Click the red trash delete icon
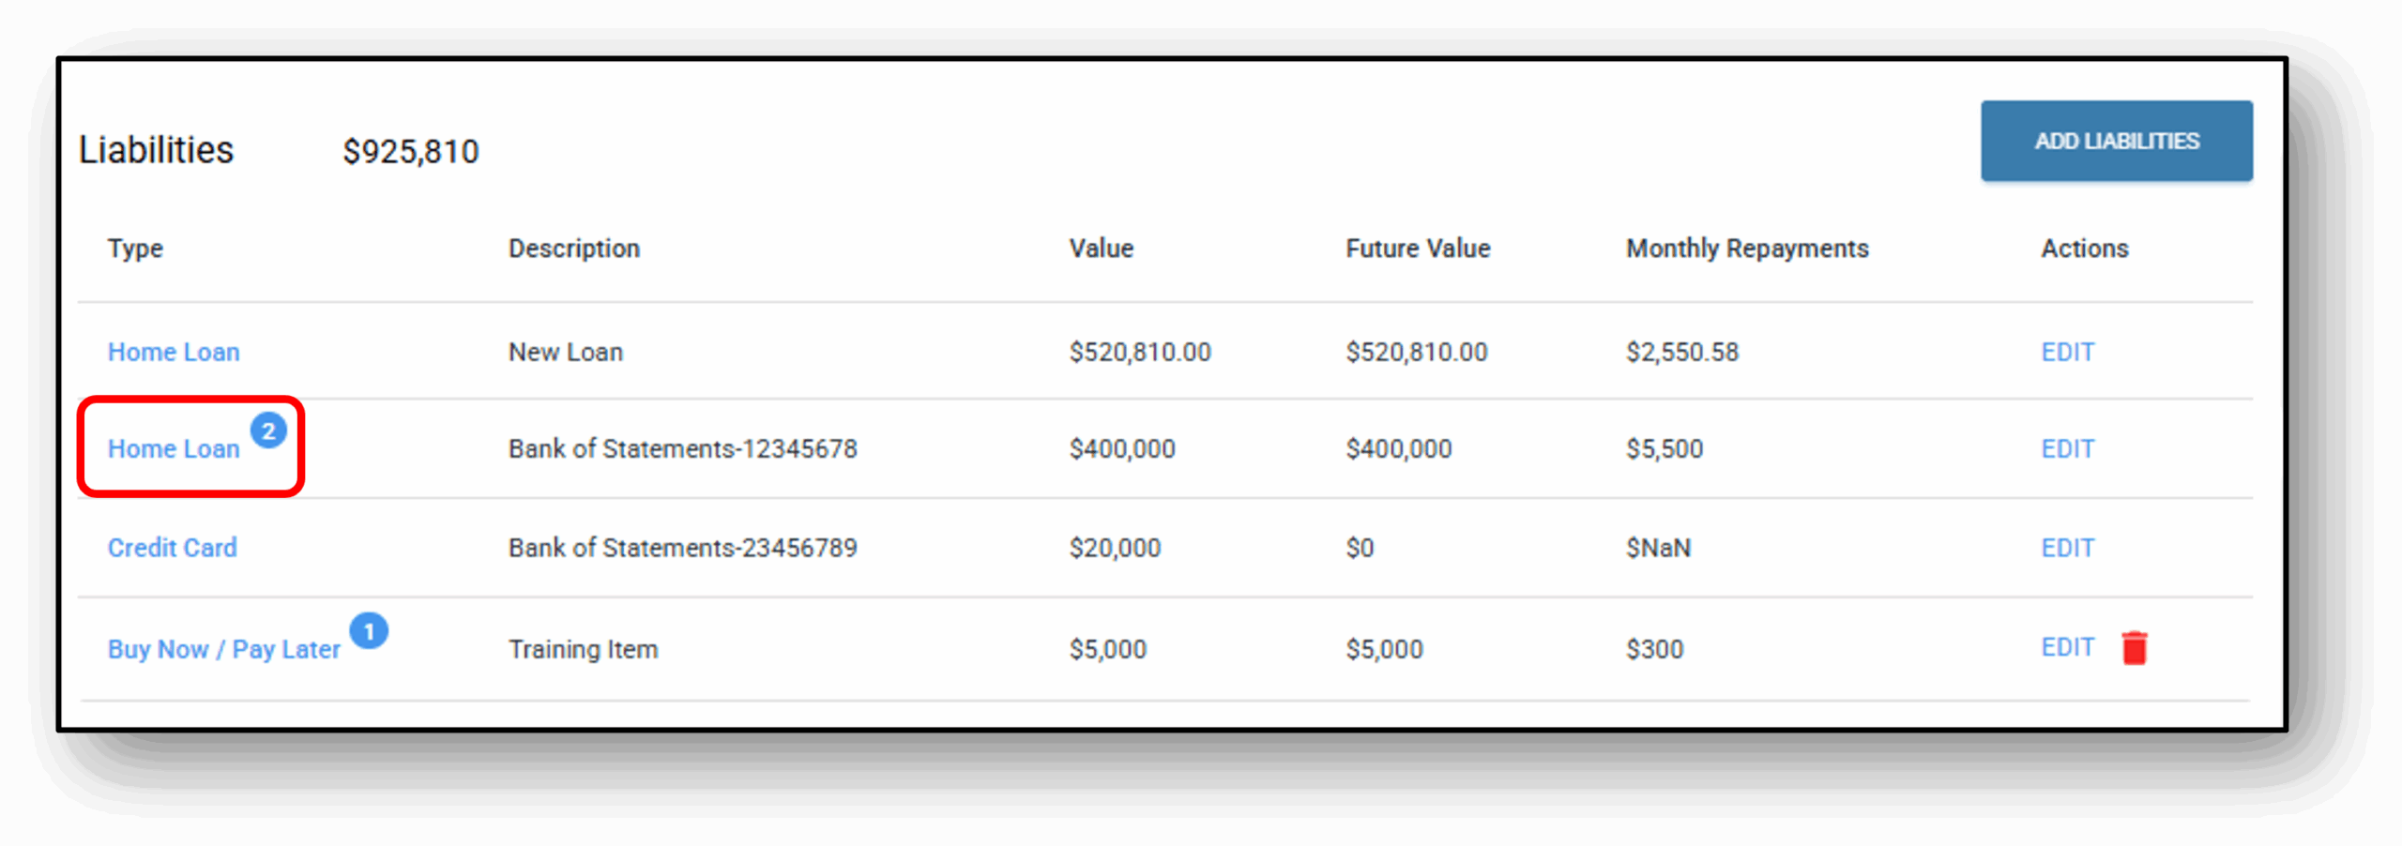 pyautogui.click(x=2134, y=648)
